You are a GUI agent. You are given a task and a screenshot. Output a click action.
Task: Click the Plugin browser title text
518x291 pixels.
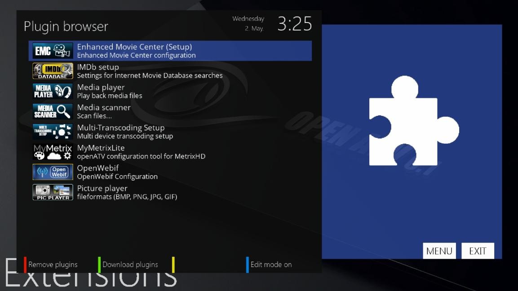66,26
